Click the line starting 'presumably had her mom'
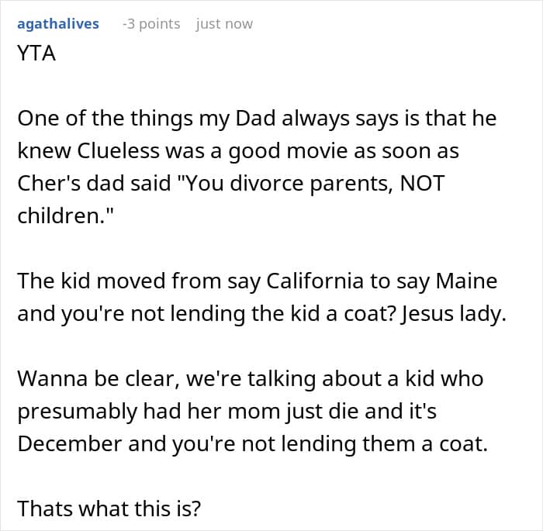The image size is (543, 531). point(227,411)
